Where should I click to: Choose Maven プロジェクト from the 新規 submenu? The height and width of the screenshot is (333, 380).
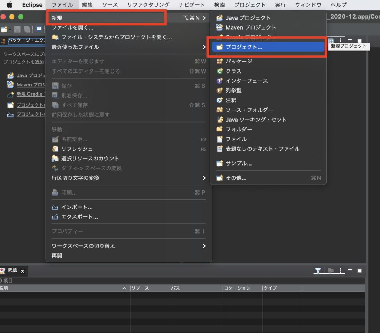[268, 27]
